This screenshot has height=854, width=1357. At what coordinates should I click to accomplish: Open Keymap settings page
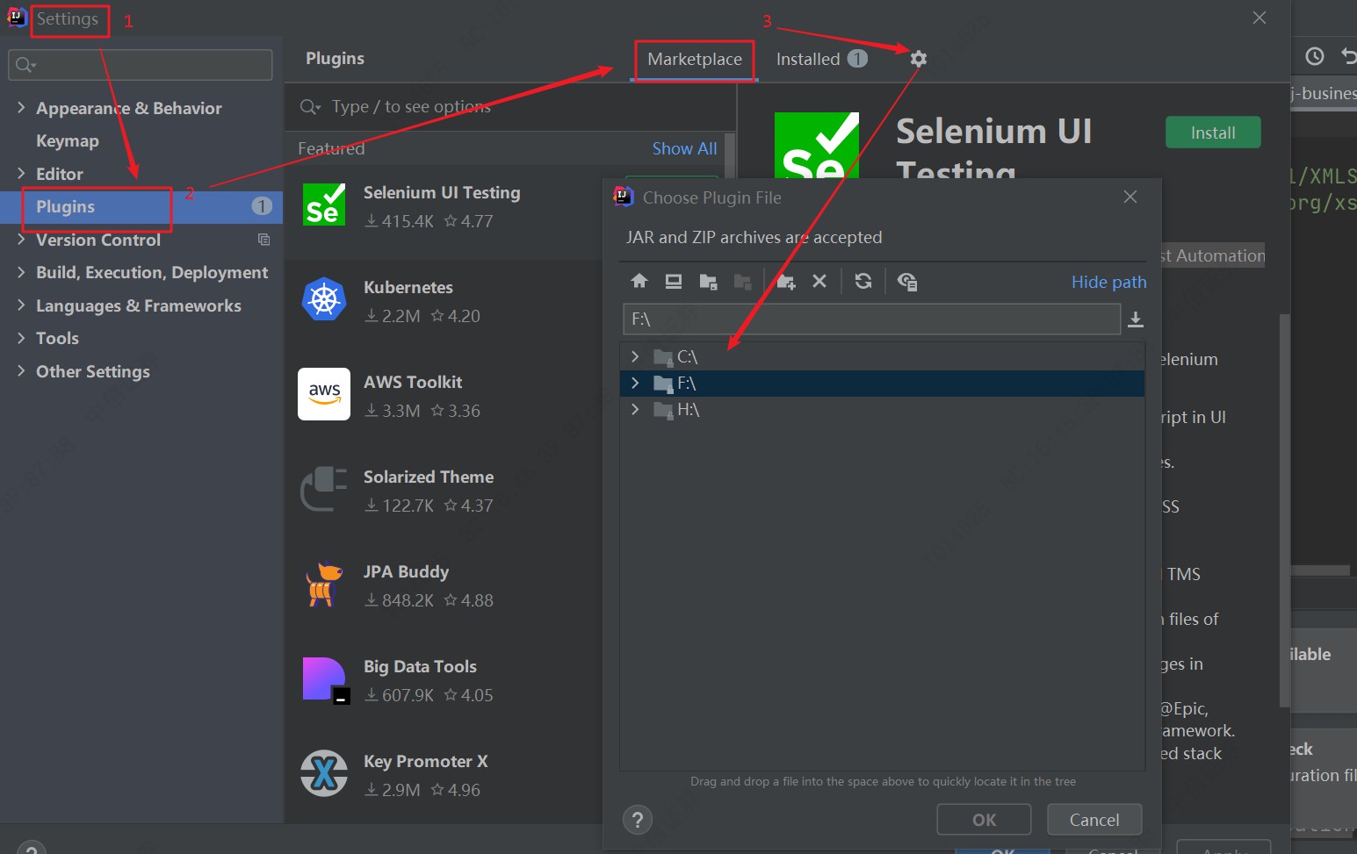point(68,140)
